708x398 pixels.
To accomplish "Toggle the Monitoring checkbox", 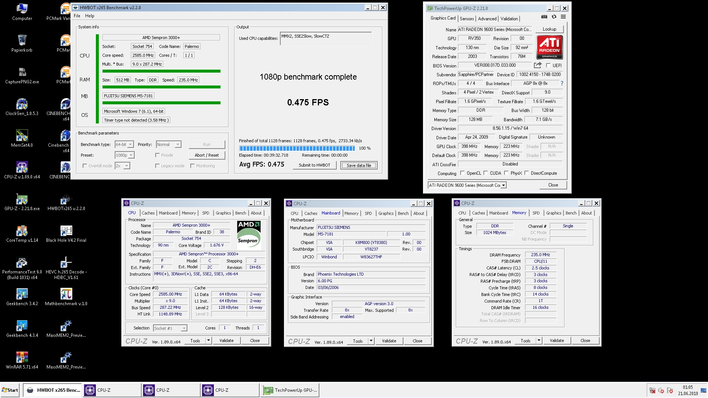I will coord(192,166).
